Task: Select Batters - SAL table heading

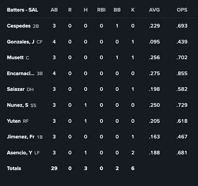Action: point(22,10)
